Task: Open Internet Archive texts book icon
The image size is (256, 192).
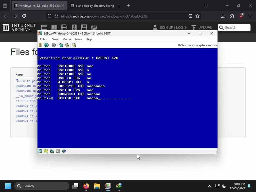Action: [x=54, y=27]
